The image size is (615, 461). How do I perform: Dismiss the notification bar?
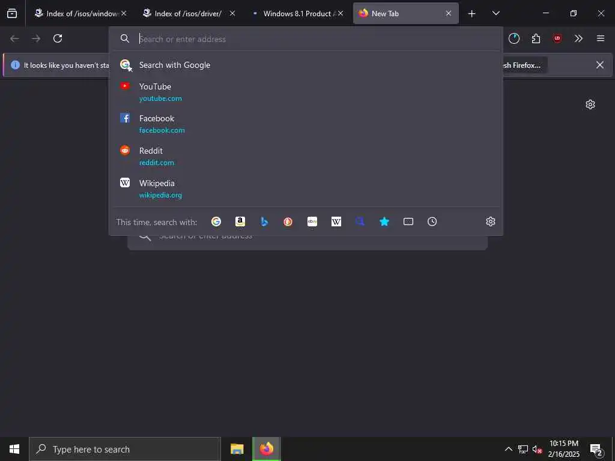[600, 65]
